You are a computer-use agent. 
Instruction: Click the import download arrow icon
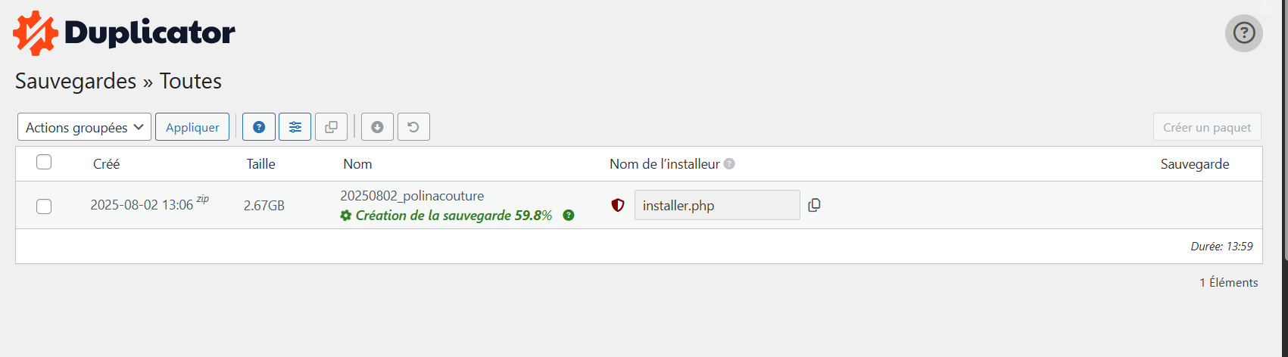[x=377, y=127]
